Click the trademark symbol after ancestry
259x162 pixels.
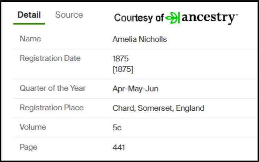[237, 15]
